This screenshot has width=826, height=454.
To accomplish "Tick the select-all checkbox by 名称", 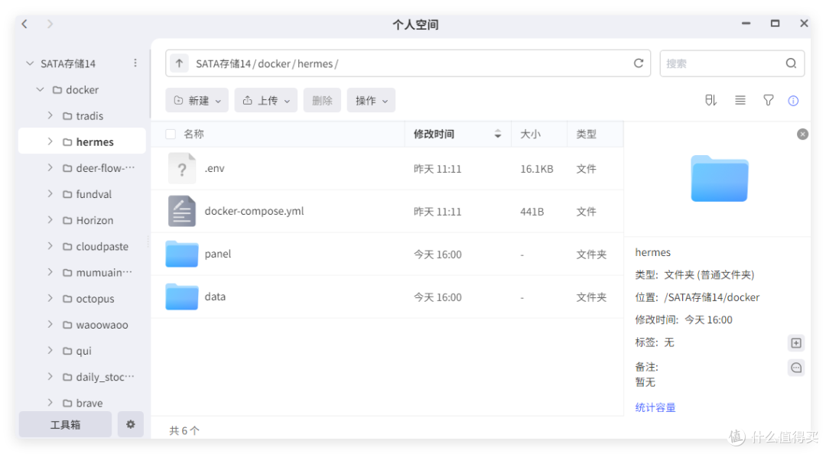I will (171, 134).
